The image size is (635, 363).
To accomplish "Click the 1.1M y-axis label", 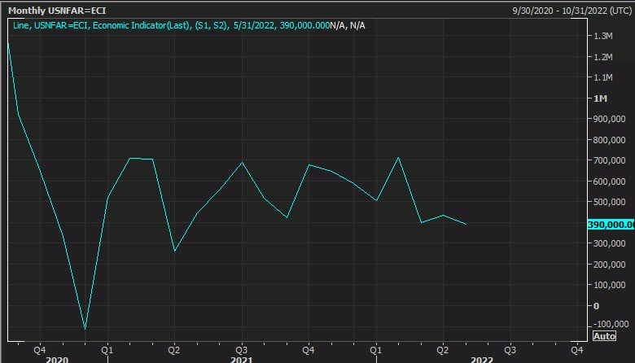I will point(603,77).
